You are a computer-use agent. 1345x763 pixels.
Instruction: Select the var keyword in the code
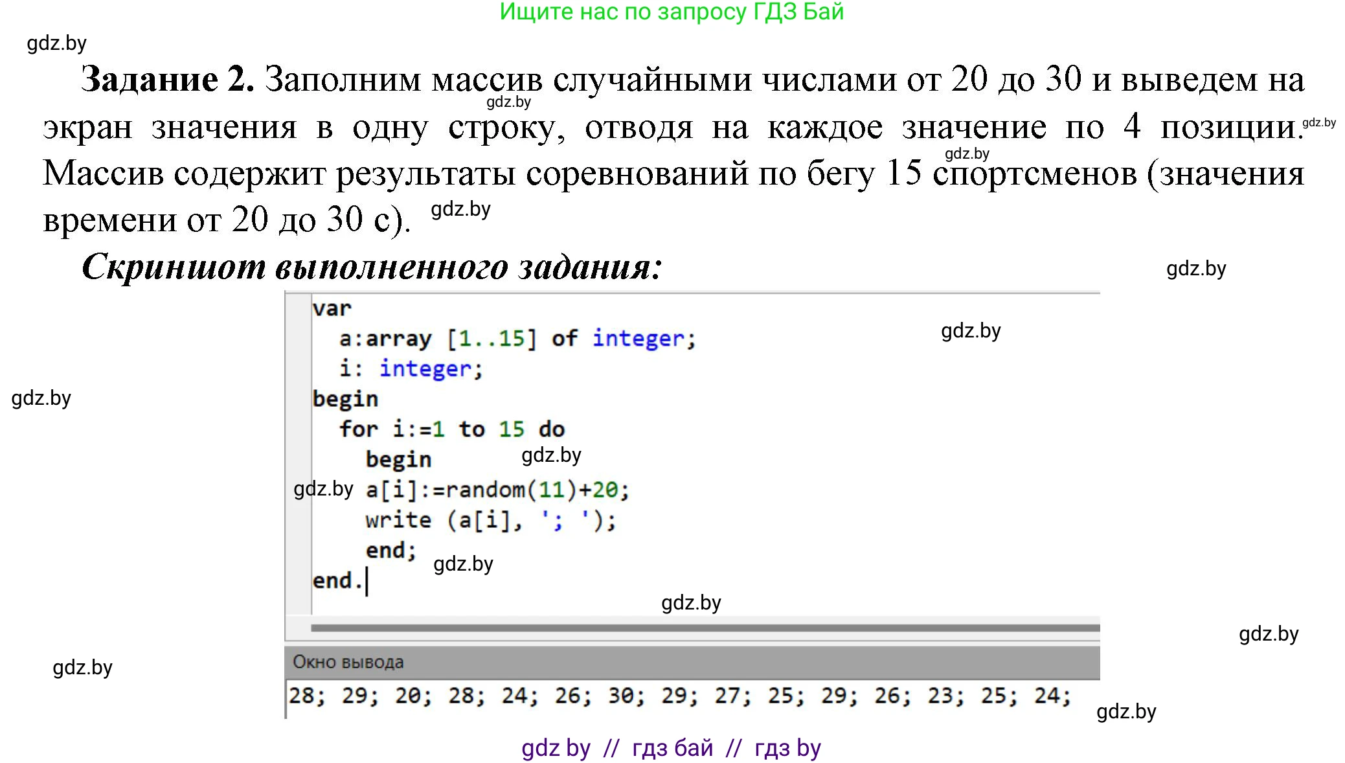pyautogui.click(x=332, y=309)
